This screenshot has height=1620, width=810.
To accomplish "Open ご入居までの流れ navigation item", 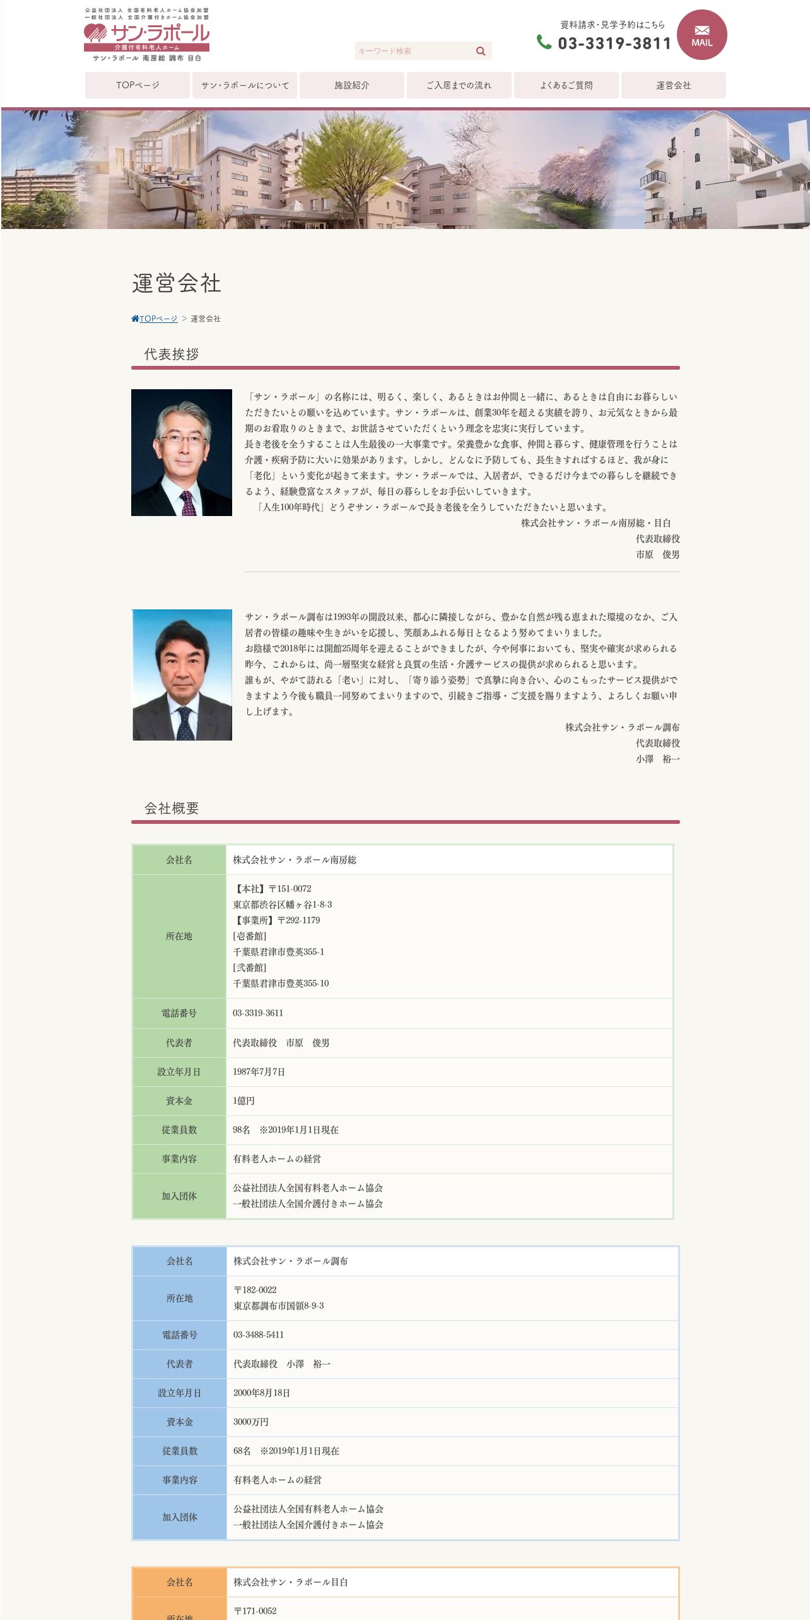I will click(459, 85).
